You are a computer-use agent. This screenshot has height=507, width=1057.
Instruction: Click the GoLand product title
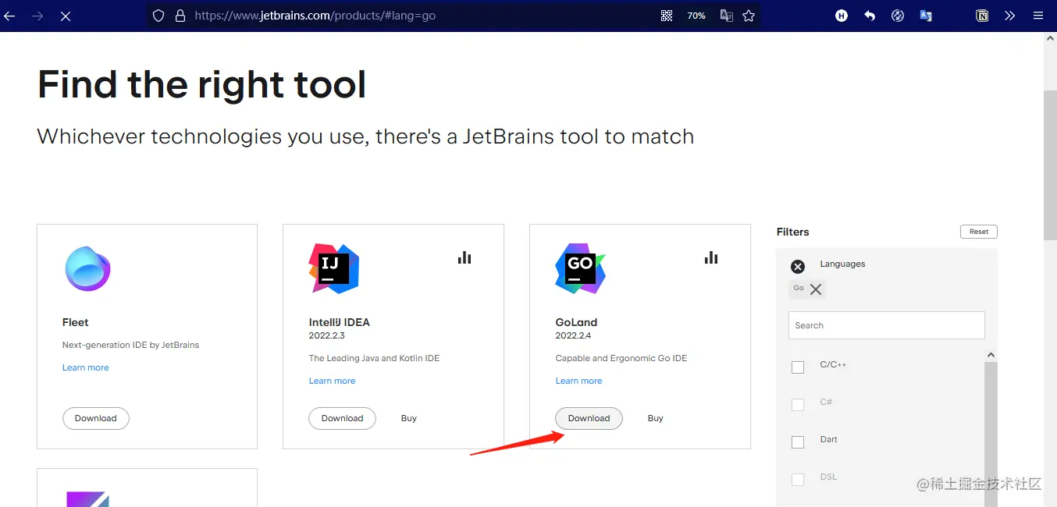point(576,322)
